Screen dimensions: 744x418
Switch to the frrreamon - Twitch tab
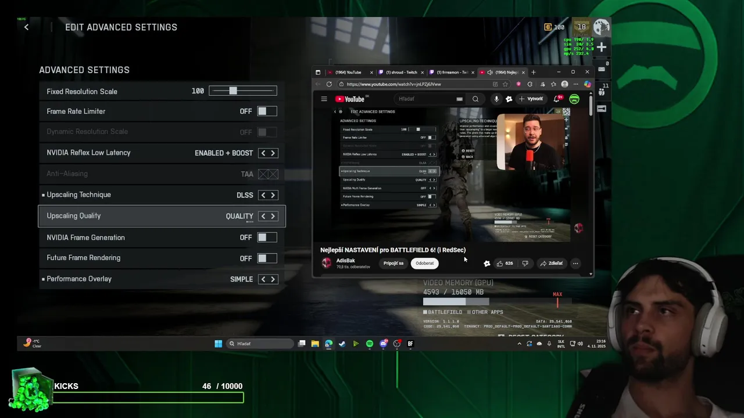452,73
